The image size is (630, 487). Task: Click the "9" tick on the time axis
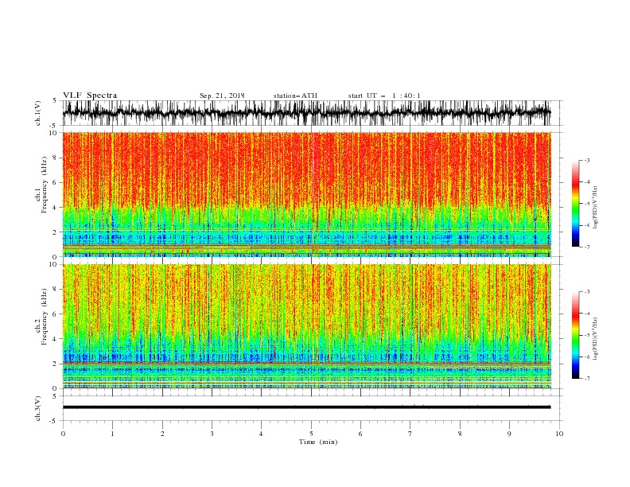coord(509,434)
